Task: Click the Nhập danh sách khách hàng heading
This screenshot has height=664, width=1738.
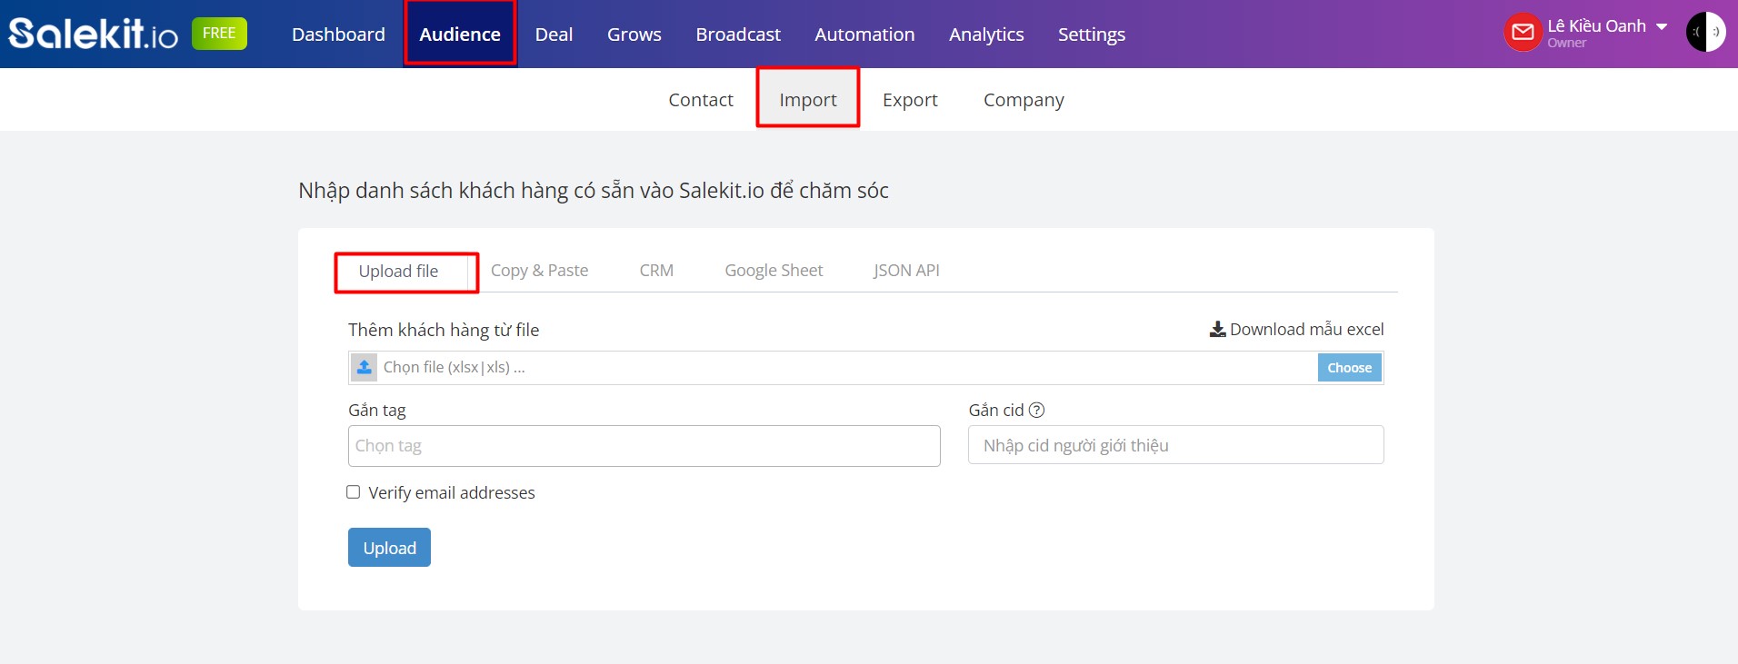Action: 594,191
